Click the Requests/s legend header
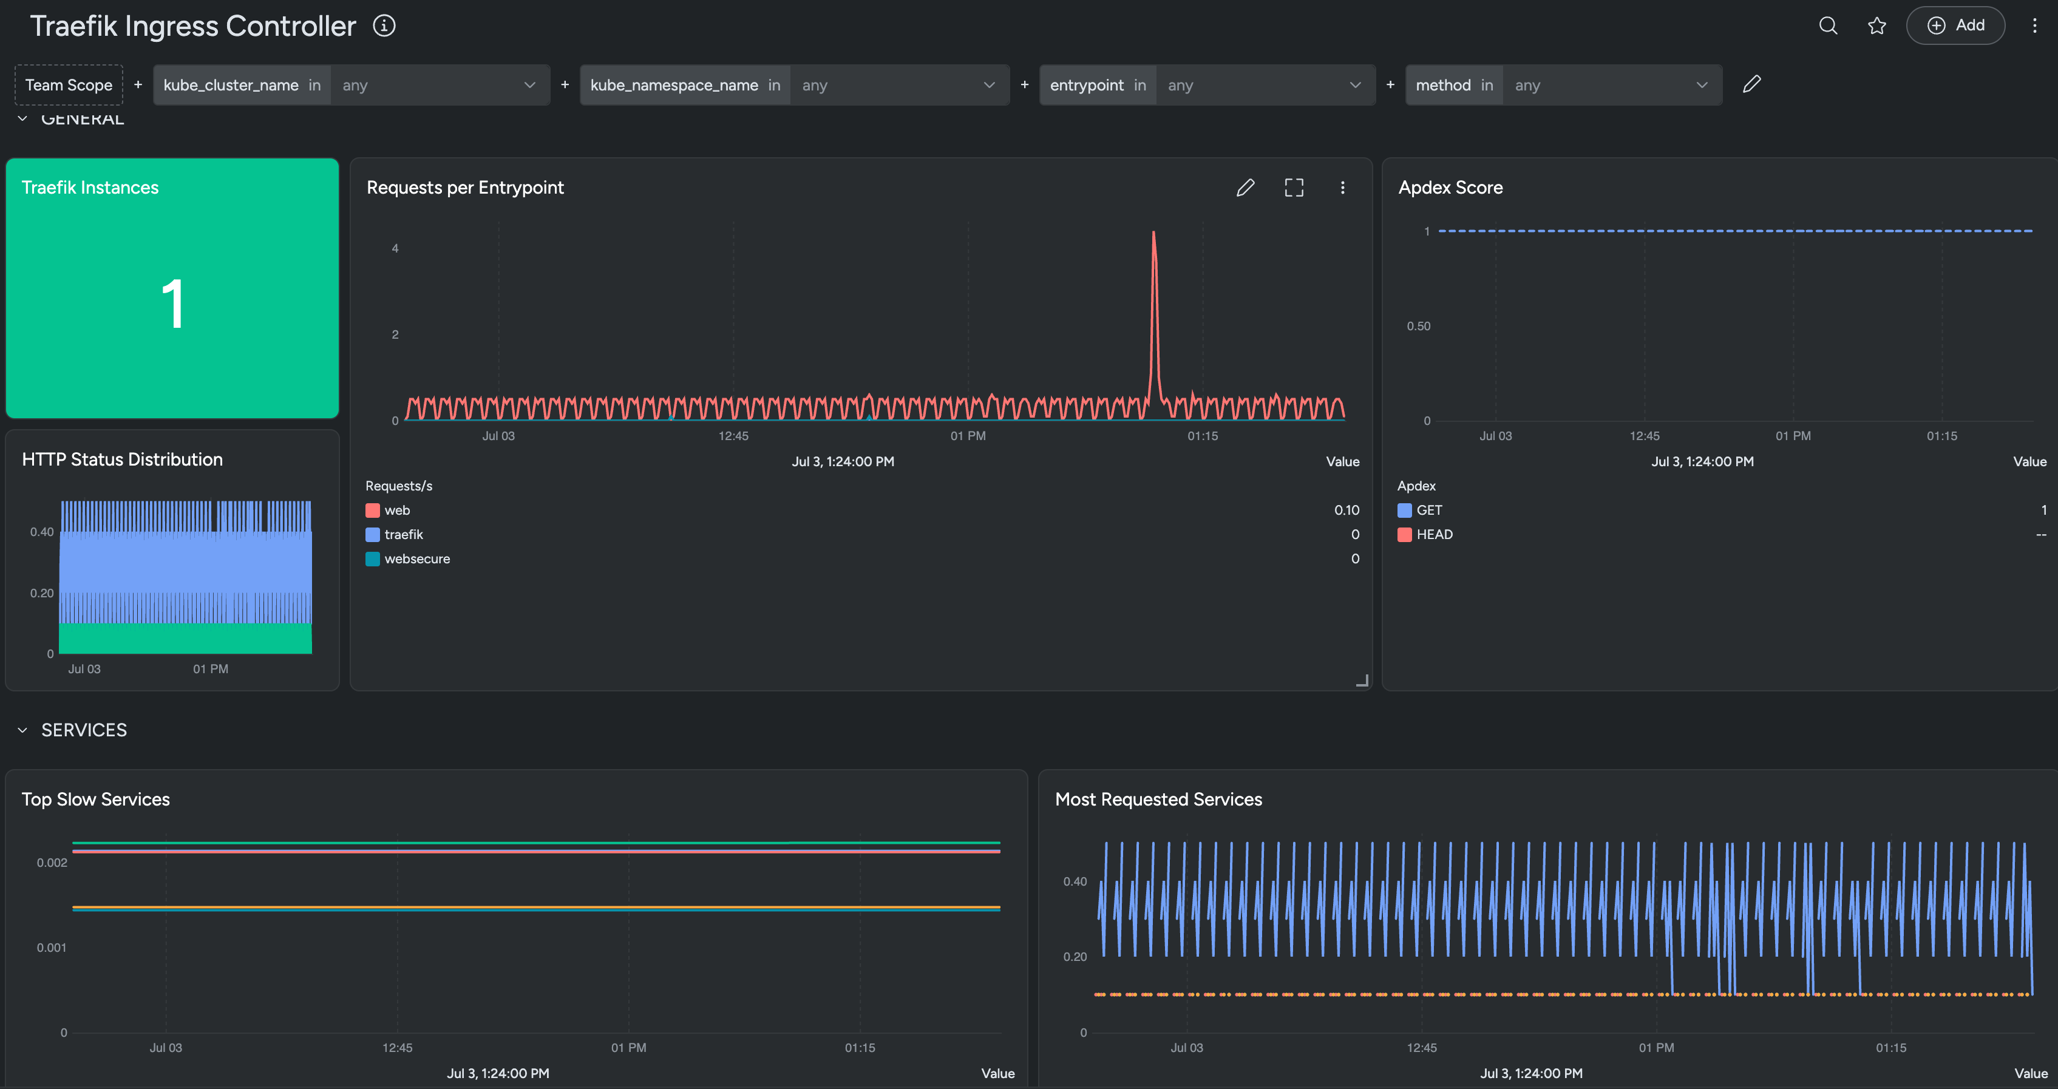2058x1089 pixels. click(399, 486)
